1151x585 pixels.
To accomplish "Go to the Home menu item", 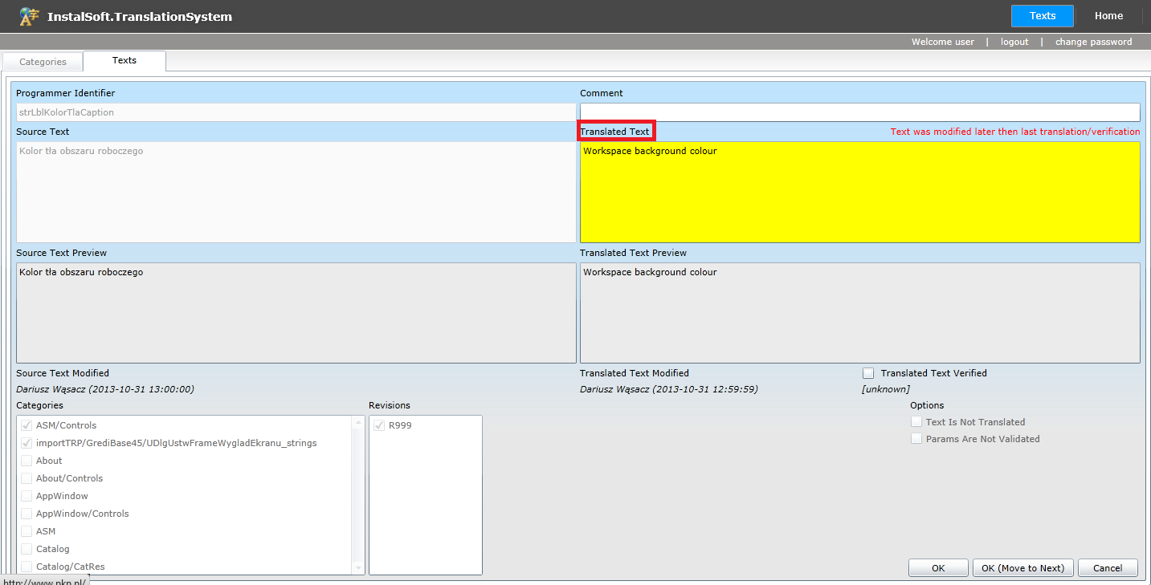I will tap(1108, 16).
